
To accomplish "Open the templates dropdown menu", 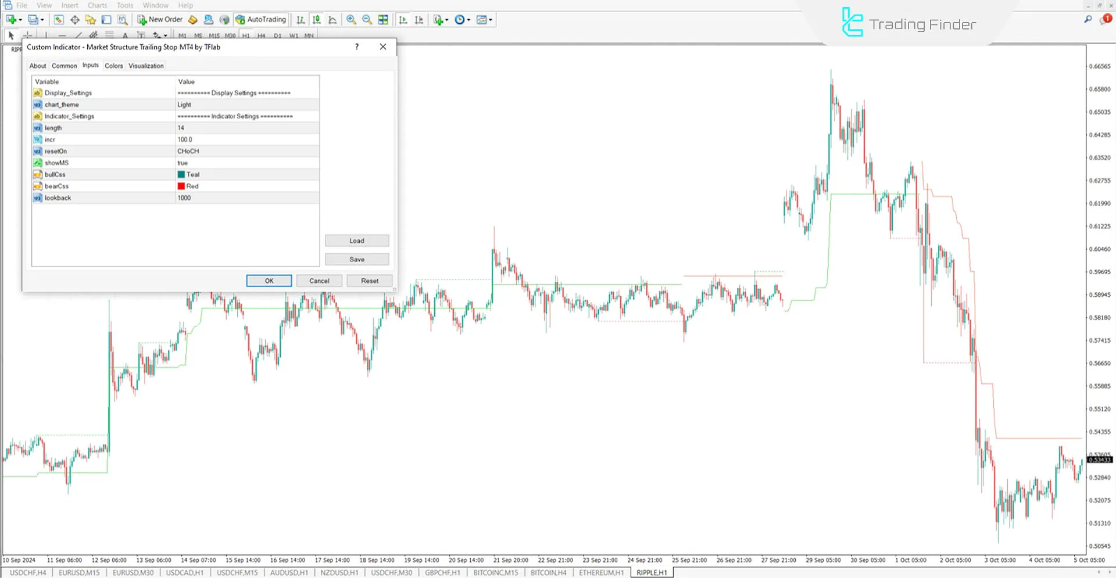I will (491, 19).
